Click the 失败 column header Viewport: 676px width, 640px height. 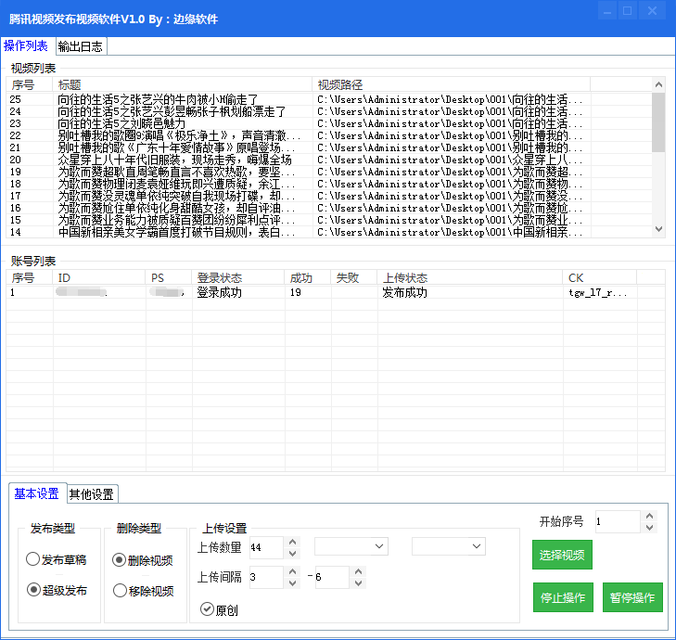click(x=354, y=277)
